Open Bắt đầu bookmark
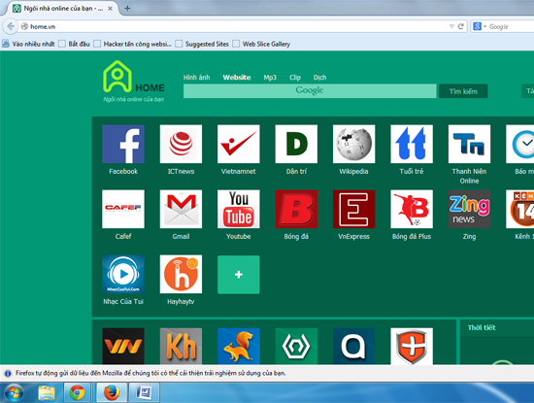 (74, 44)
